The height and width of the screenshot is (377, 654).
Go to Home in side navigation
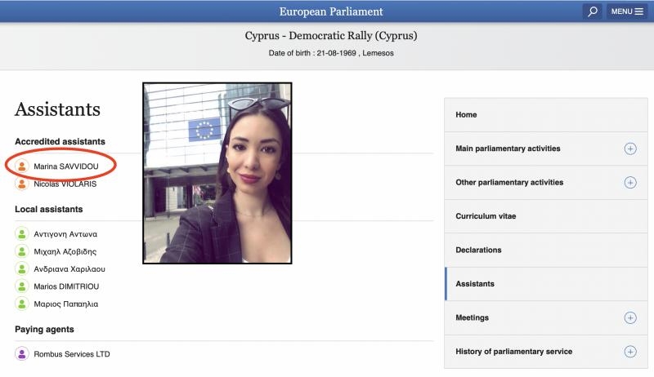[x=546, y=115]
